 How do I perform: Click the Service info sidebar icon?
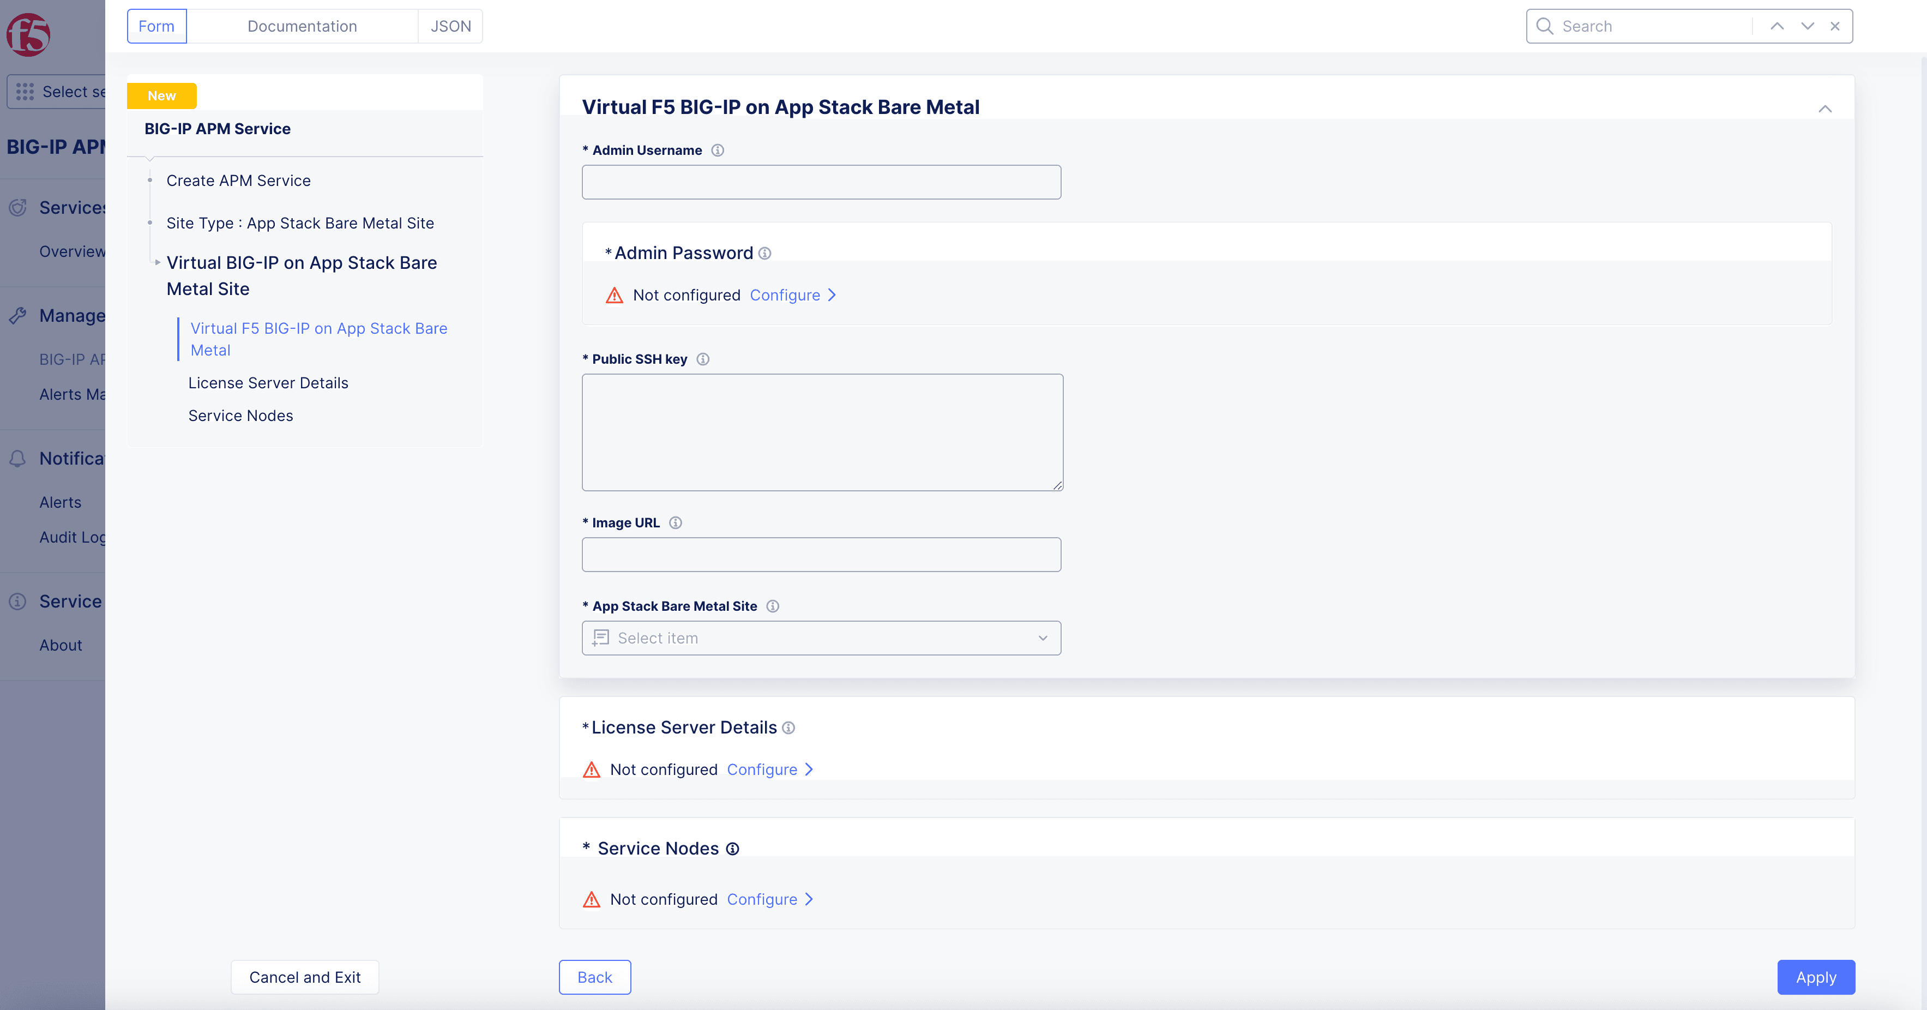point(17,602)
